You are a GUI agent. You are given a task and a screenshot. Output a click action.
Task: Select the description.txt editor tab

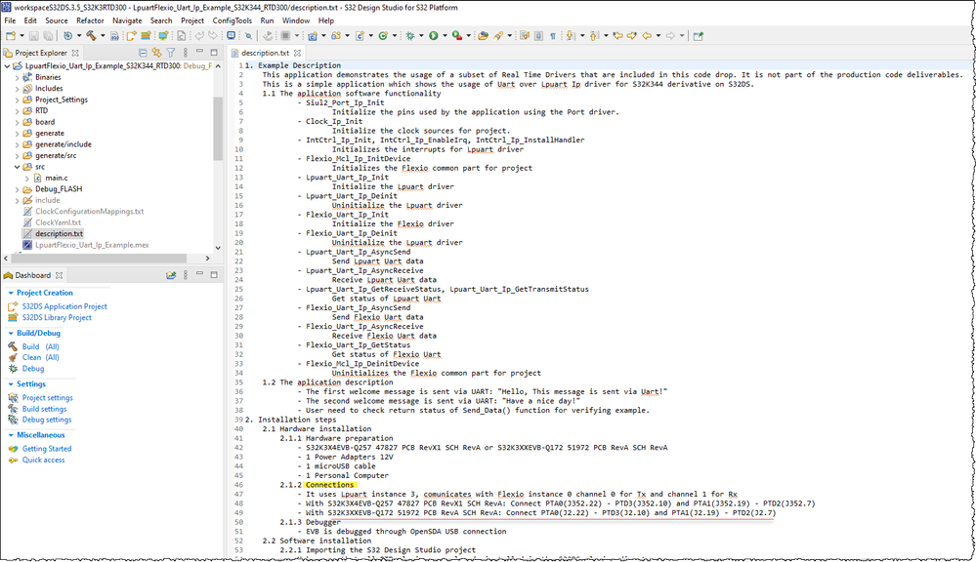(x=265, y=53)
